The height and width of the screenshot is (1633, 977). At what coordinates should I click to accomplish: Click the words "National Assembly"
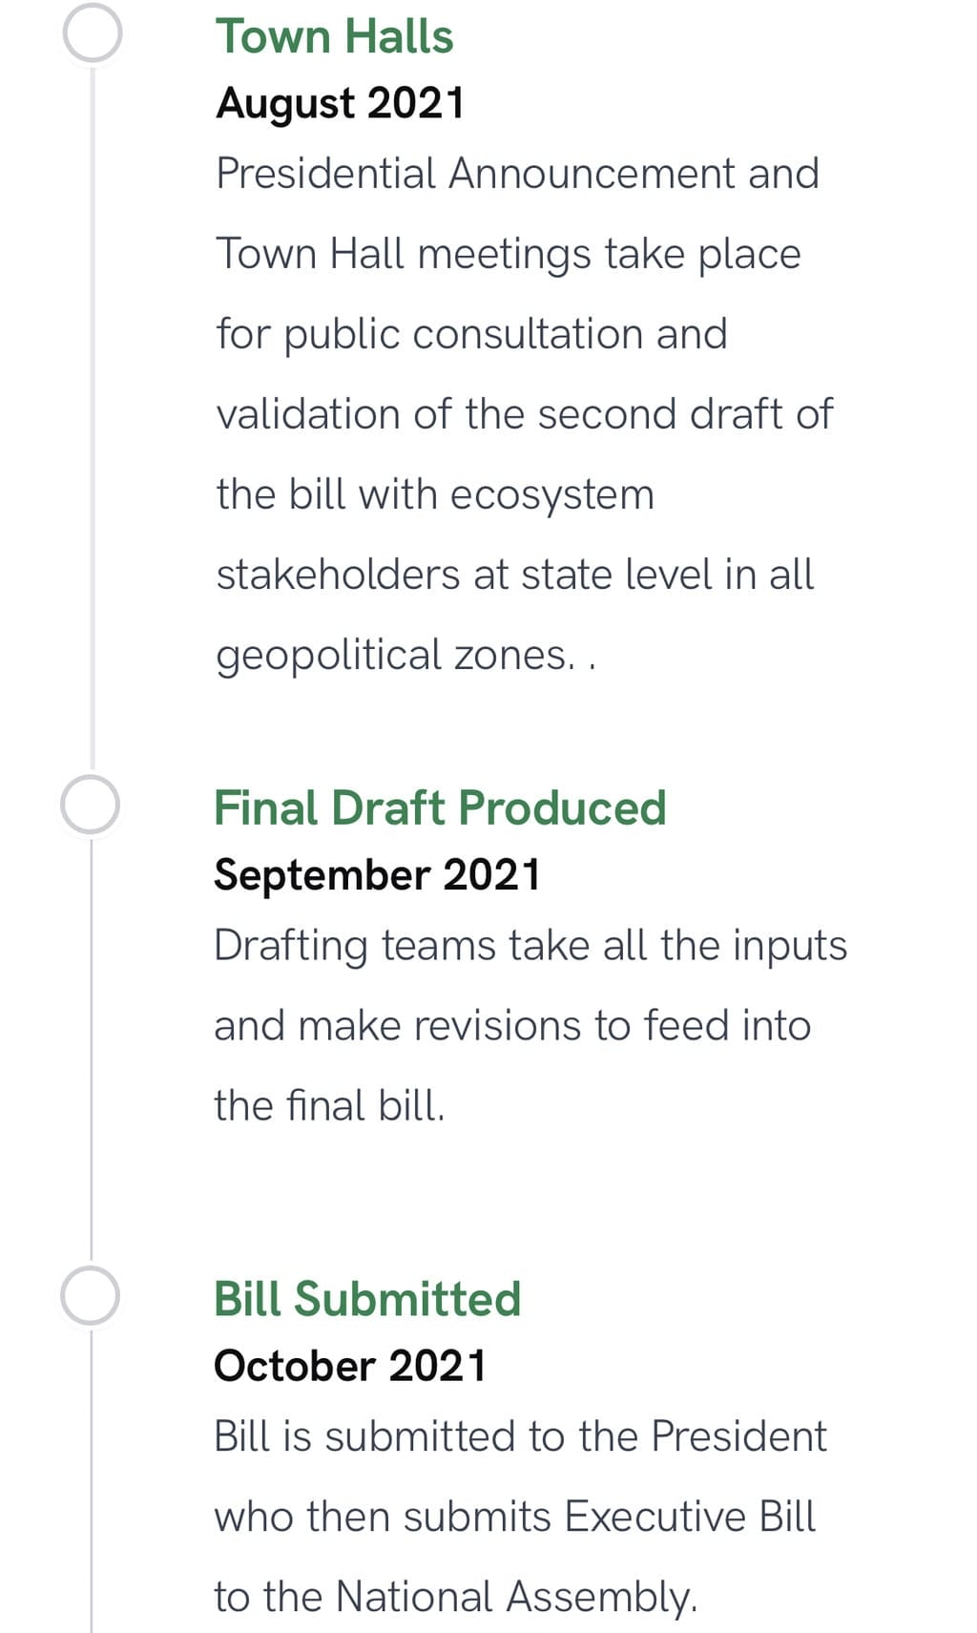coord(515,1597)
